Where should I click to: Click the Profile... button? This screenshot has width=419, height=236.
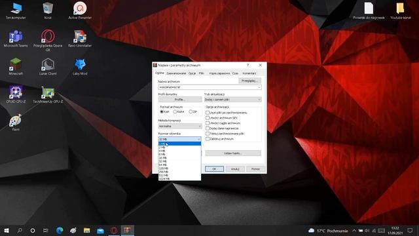(180, 100)
